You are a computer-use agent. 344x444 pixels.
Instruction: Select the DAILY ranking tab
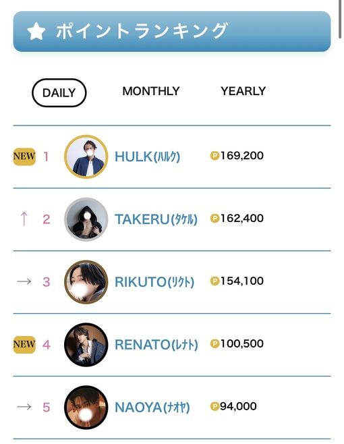click(x=59, y=92)
